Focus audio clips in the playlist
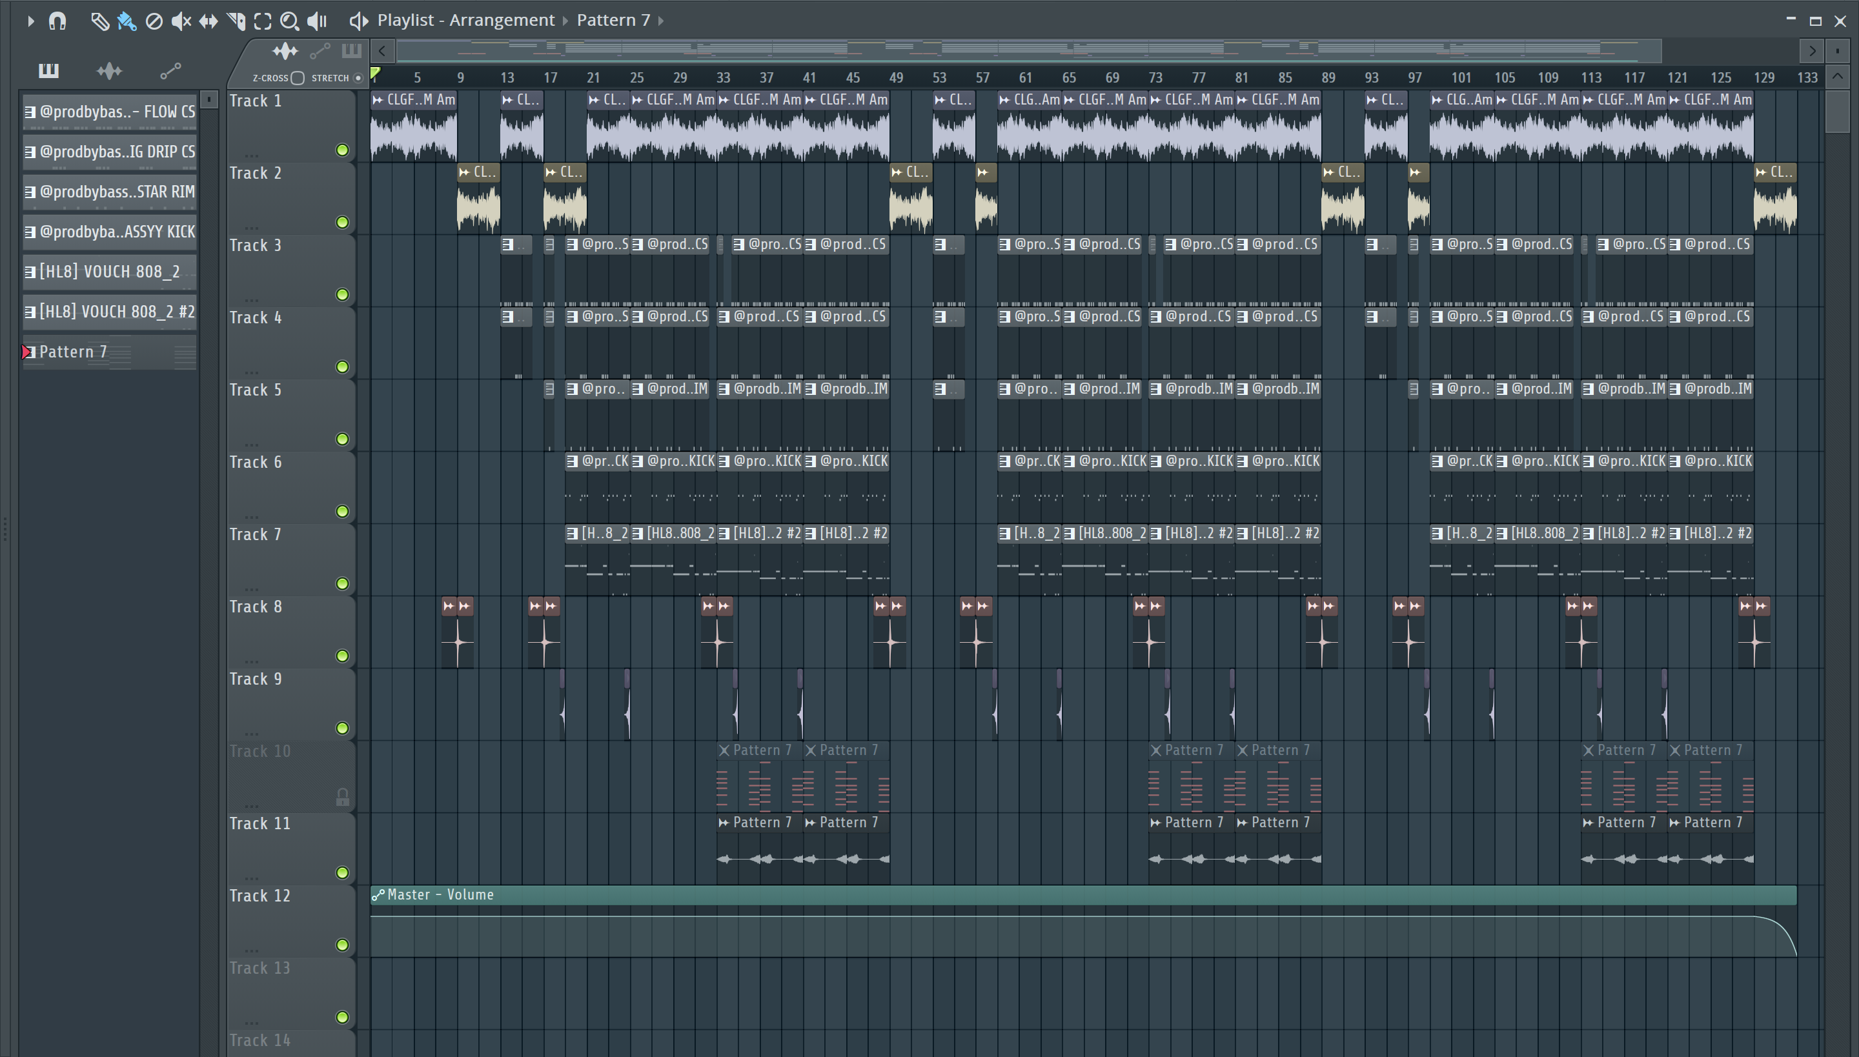 point(285,51)
